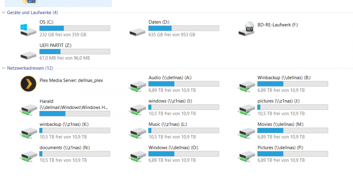Select the Windows (\\dellnas) (O:) drive icon

coord(137,157)
